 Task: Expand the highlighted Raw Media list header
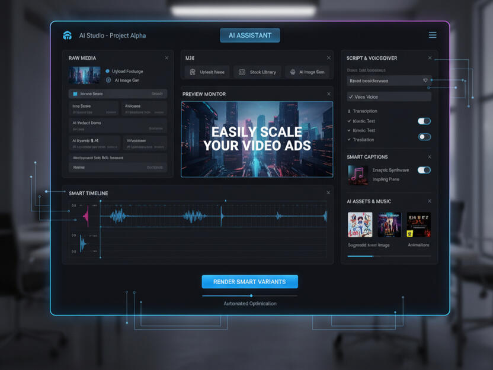[117, 94]
